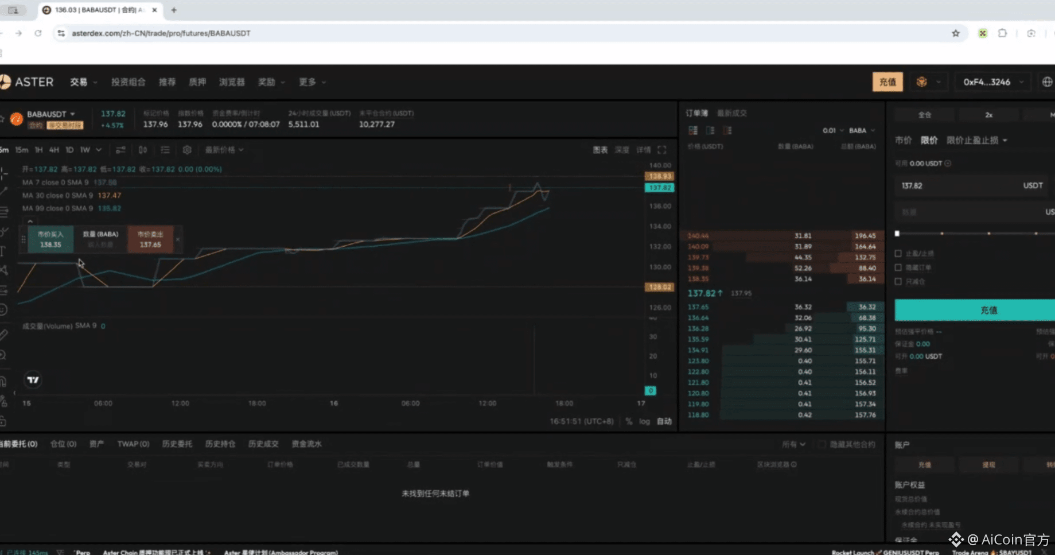Click the large green 充值 button
1055x555 pixels.
[975, 310]
